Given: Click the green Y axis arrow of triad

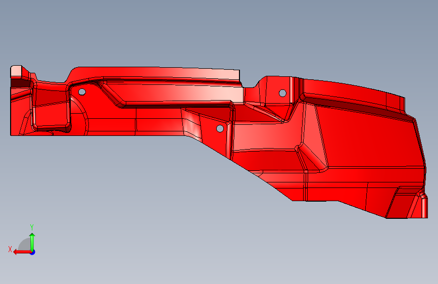Looking at the screenshot, I should 32,242.
